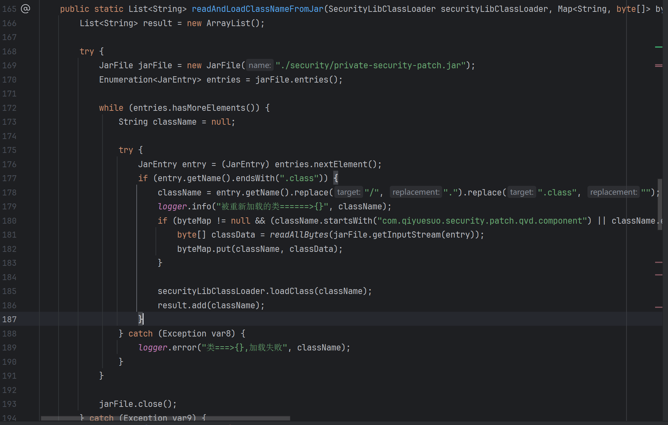Click the first 'target:' parameter hint before "/"
668x425 pixels.
point(348,192)
